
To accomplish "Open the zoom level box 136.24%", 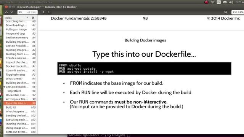I will pos(238,12).
